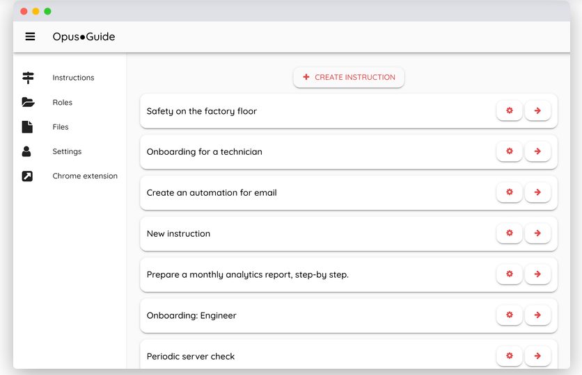Open gear settings for Onboarding for a technician
The width and height of the screenshot is (582, 375).
[x=510, y=151]
